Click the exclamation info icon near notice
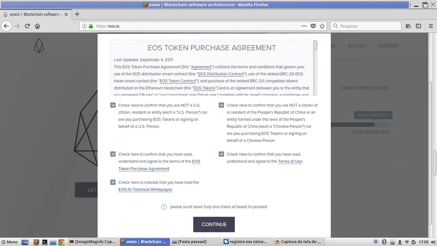The image size is (437, 246). pyautogui.click(x=164, y=207)
